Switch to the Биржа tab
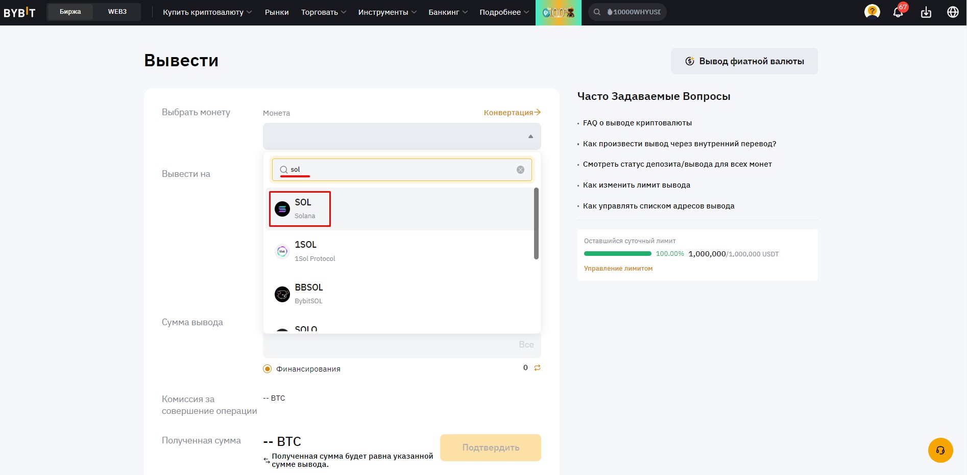This screenshot has height=475, width=967. pyautogui.click(x=70, y=12)
